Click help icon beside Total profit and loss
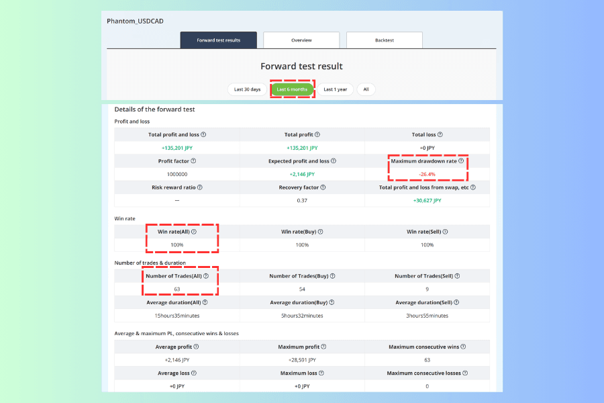Viewport: 604px width, 403px height. point(203,134)
